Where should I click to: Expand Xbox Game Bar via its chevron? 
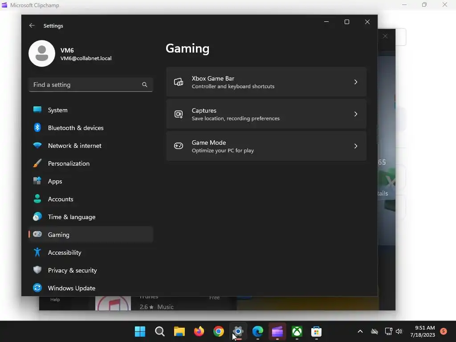click(x=356, y=82)
